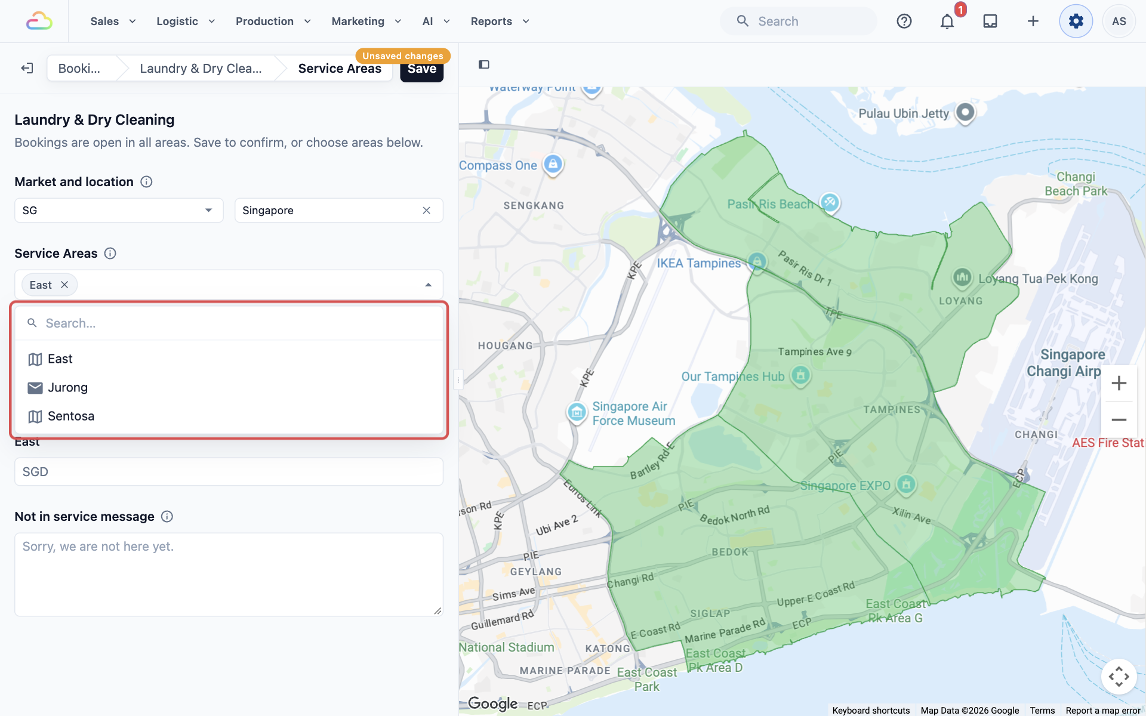Click the Singapore EXPO map marker

click(906, 485)
